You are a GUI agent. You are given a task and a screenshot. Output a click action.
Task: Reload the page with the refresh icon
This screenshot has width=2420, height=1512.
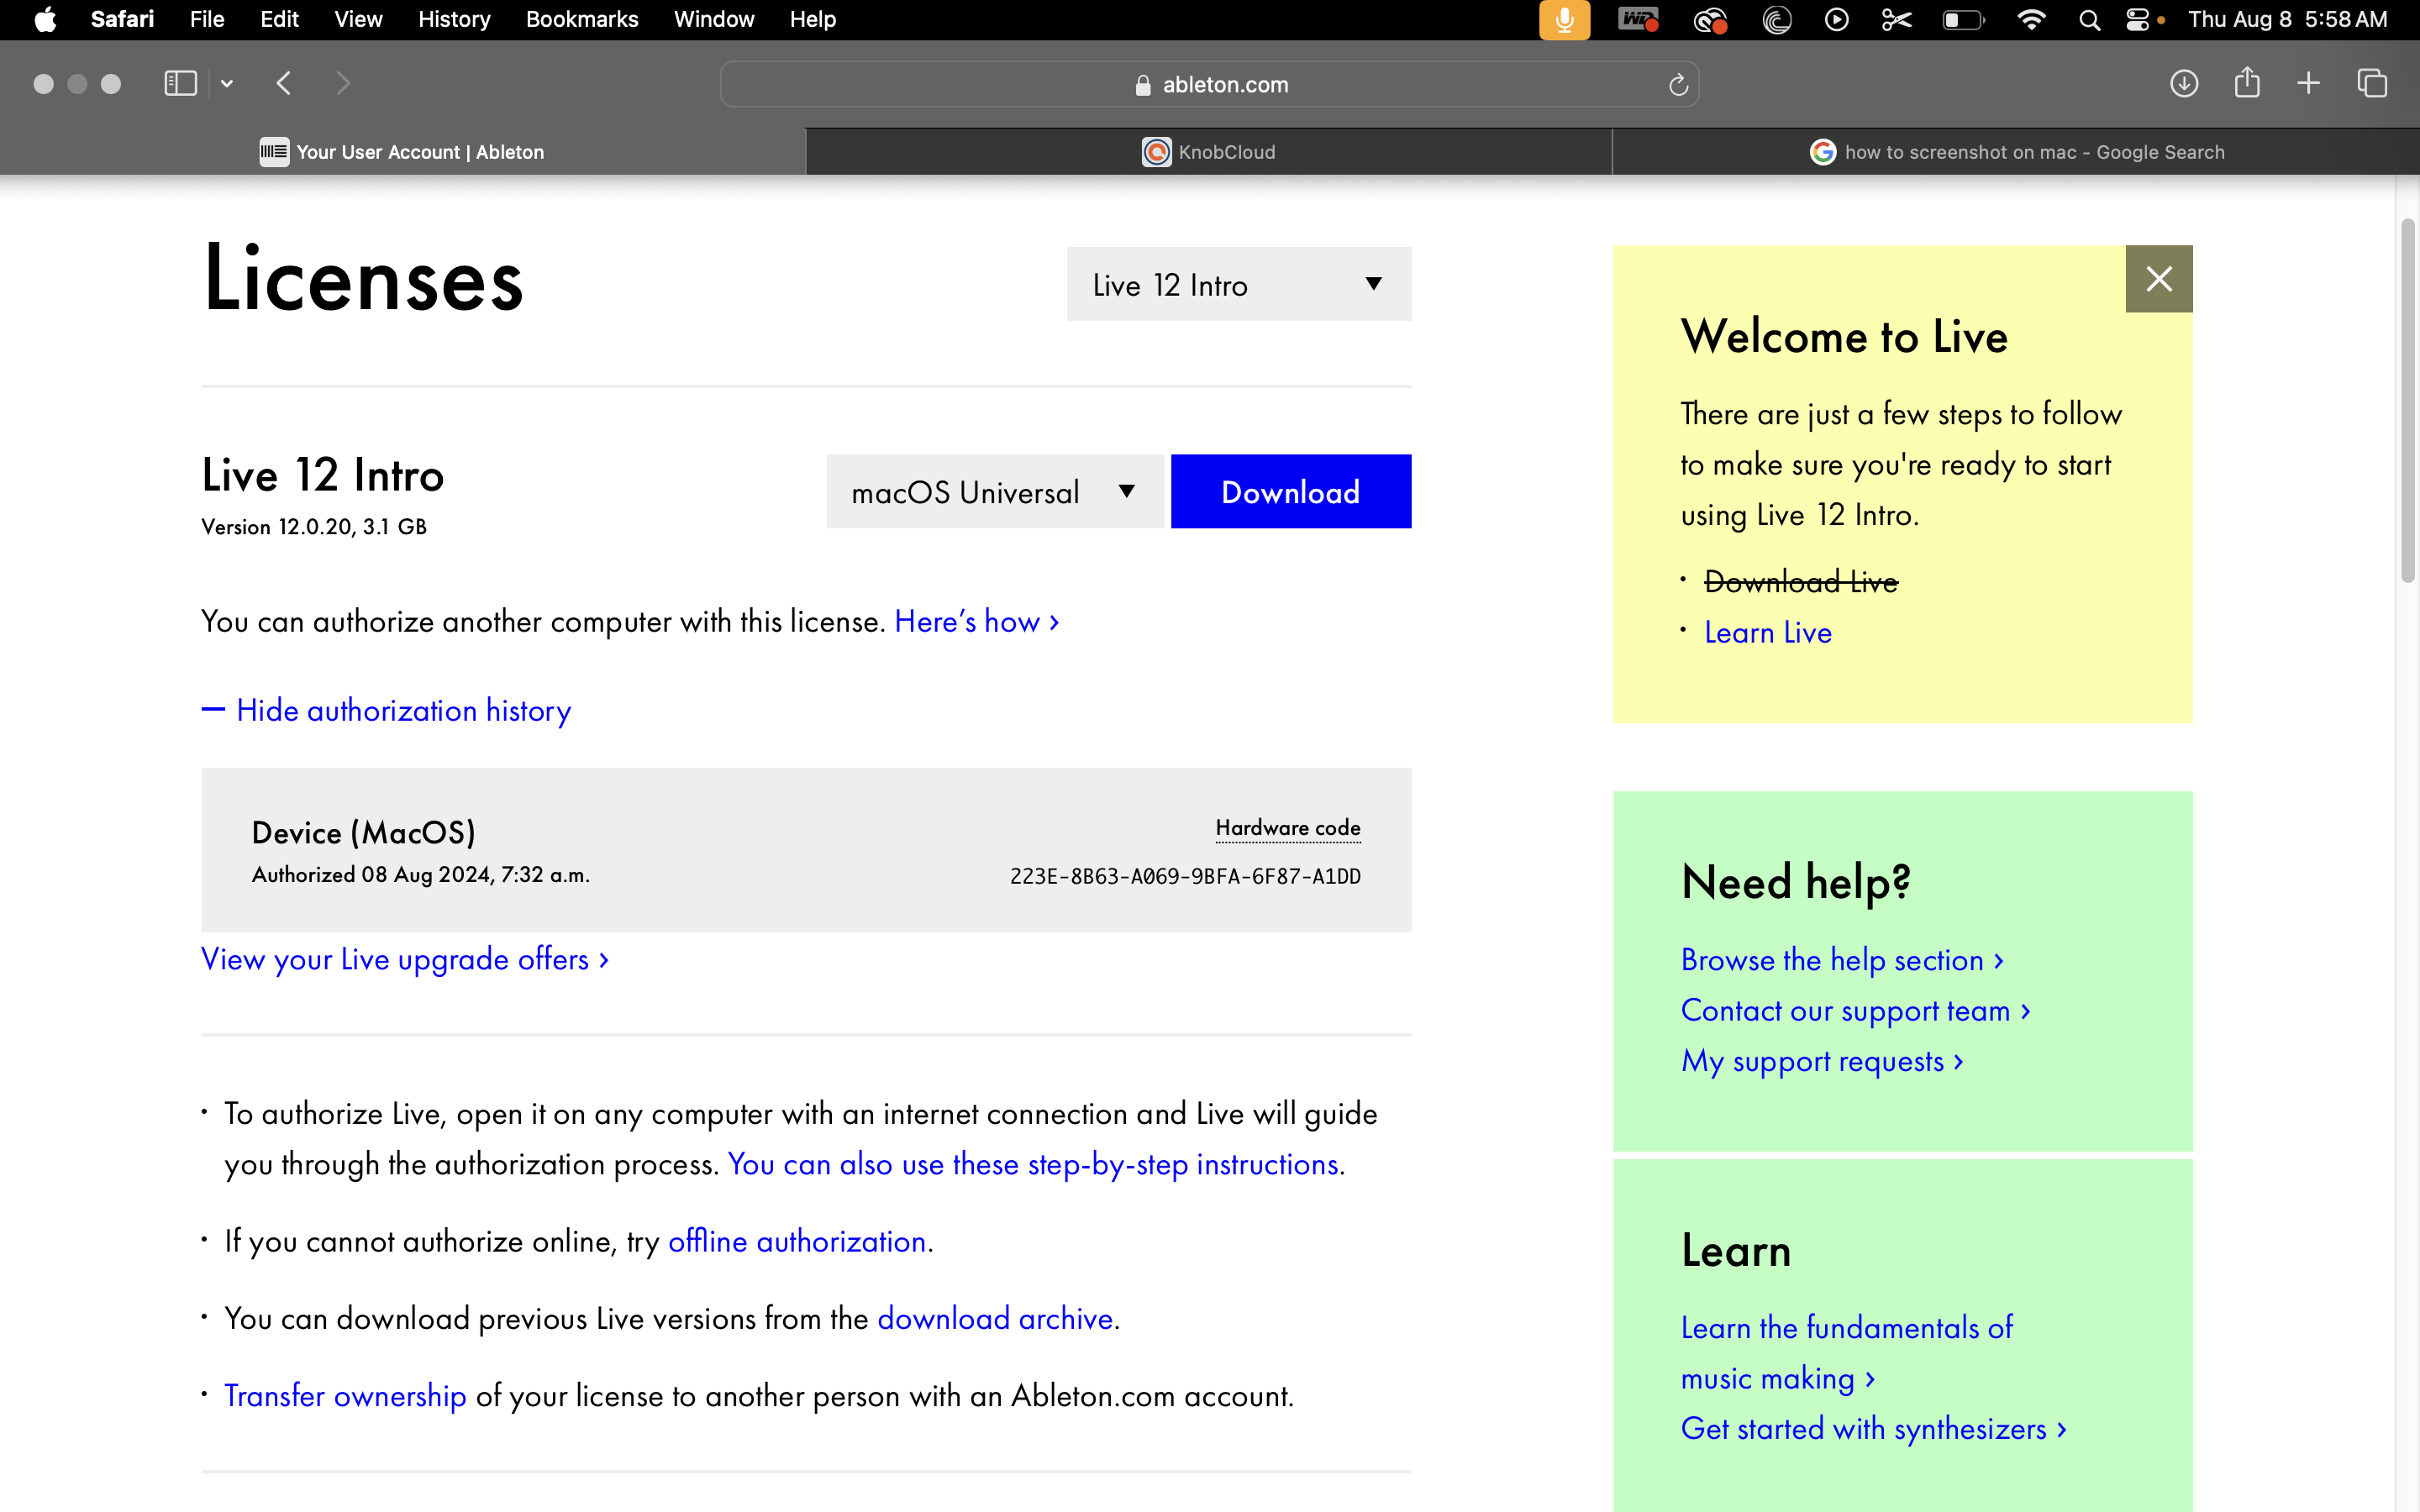point(1678,85)
